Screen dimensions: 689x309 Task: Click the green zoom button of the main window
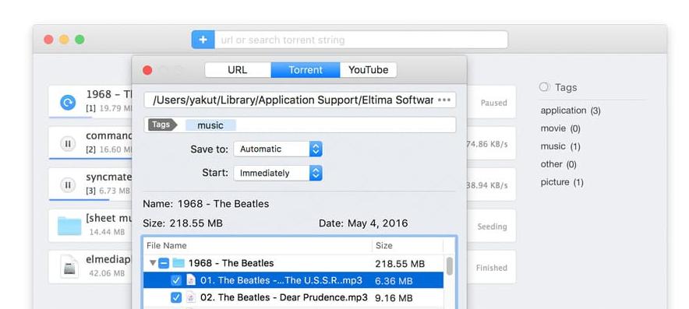tap(79, 40)
